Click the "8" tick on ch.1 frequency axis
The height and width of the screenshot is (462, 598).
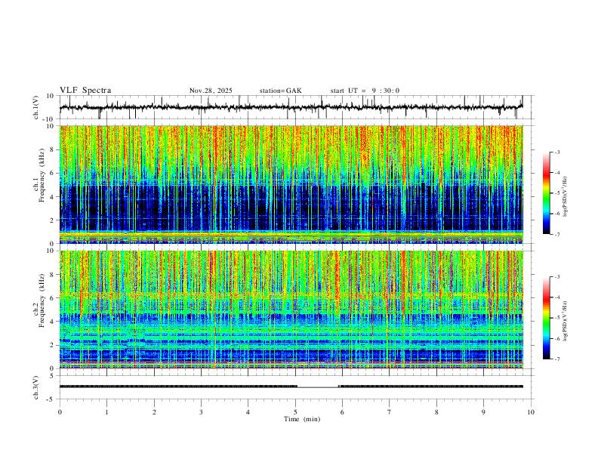tap(53, 149)
